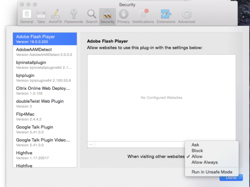Open the AutoFill preferences pane
Viewport: 250px width, 187px height.
(55, 16)
